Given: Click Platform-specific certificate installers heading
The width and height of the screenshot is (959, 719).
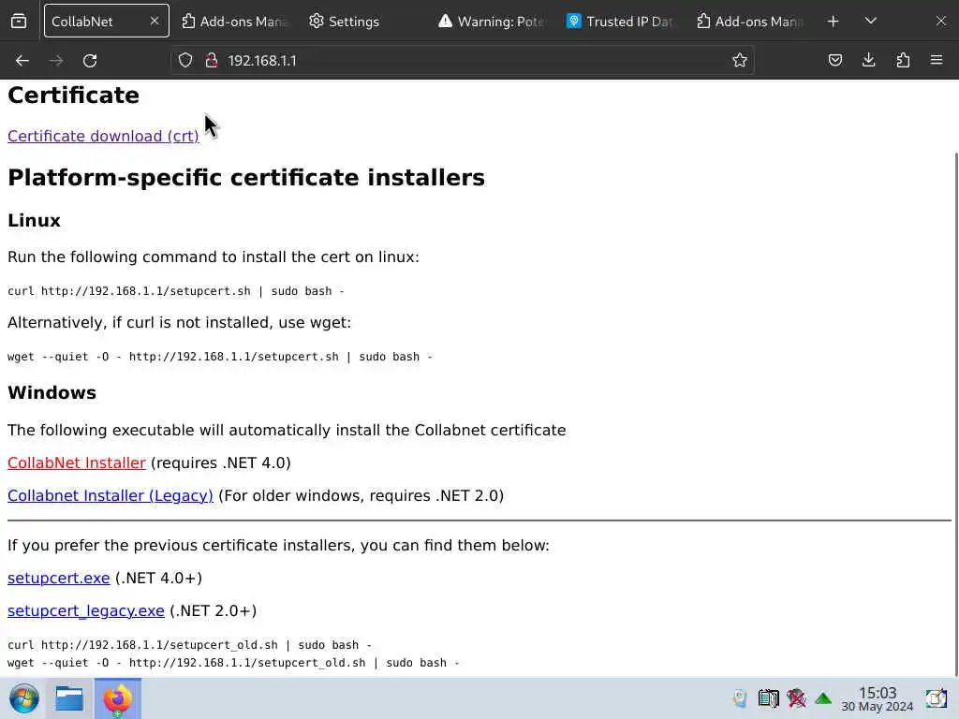Looking at the screenshot, I should pos(246,178).
